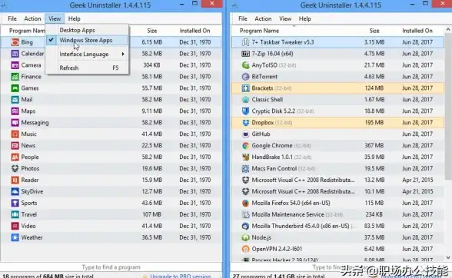Viewport: 452px width, 278px height.
Task: Click the Finance app icon
Action: tap(15, 77)
